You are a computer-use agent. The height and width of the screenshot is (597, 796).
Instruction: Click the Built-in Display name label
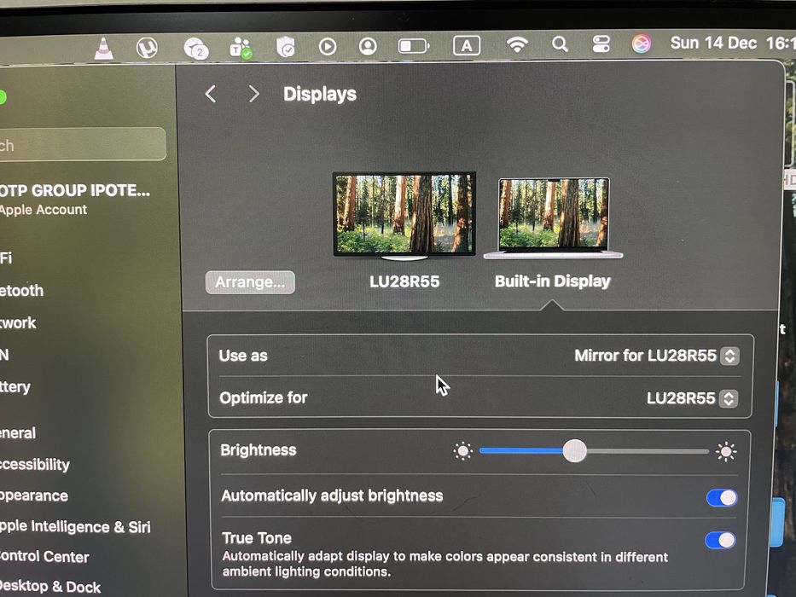(x=552, y=281)
